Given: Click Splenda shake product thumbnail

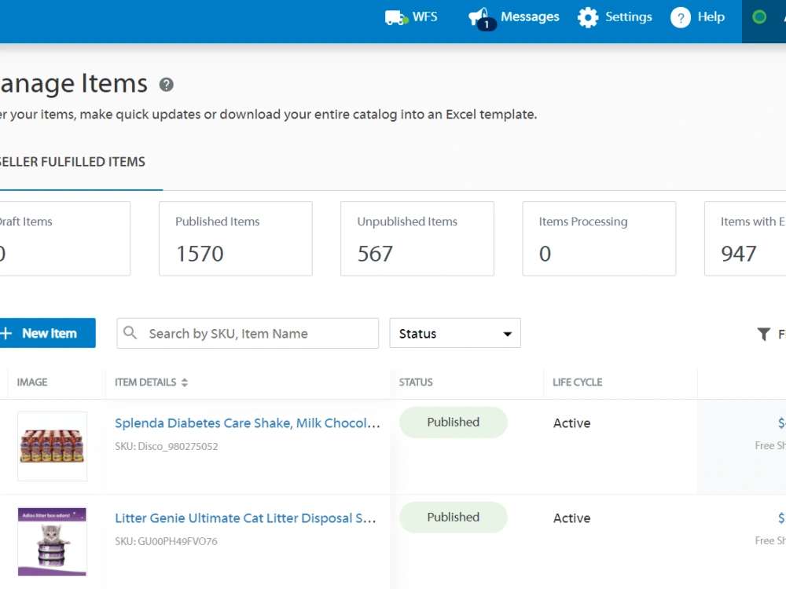Looking at the screenshot, I should click(x=52, y=446).
